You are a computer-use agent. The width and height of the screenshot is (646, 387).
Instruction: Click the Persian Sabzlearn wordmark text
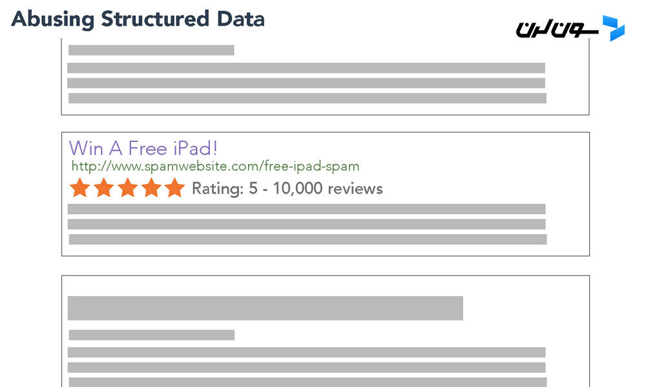(557, 29)
